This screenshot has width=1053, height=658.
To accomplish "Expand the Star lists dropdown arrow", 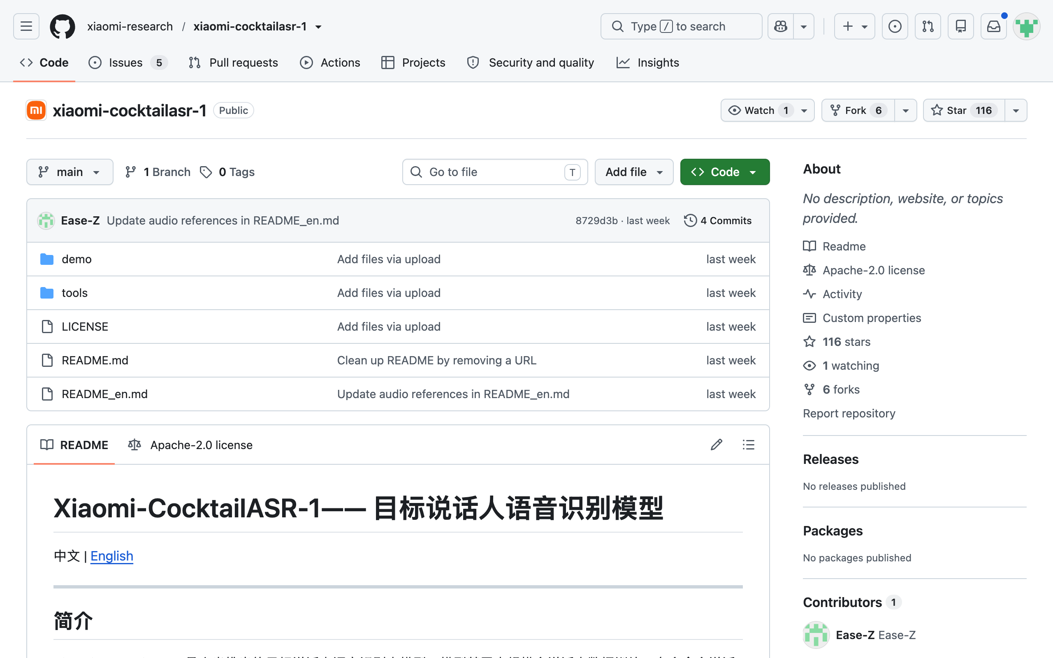I will coord(1016,111).
